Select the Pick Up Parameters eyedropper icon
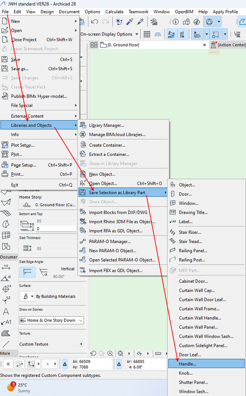 (130, 22)
